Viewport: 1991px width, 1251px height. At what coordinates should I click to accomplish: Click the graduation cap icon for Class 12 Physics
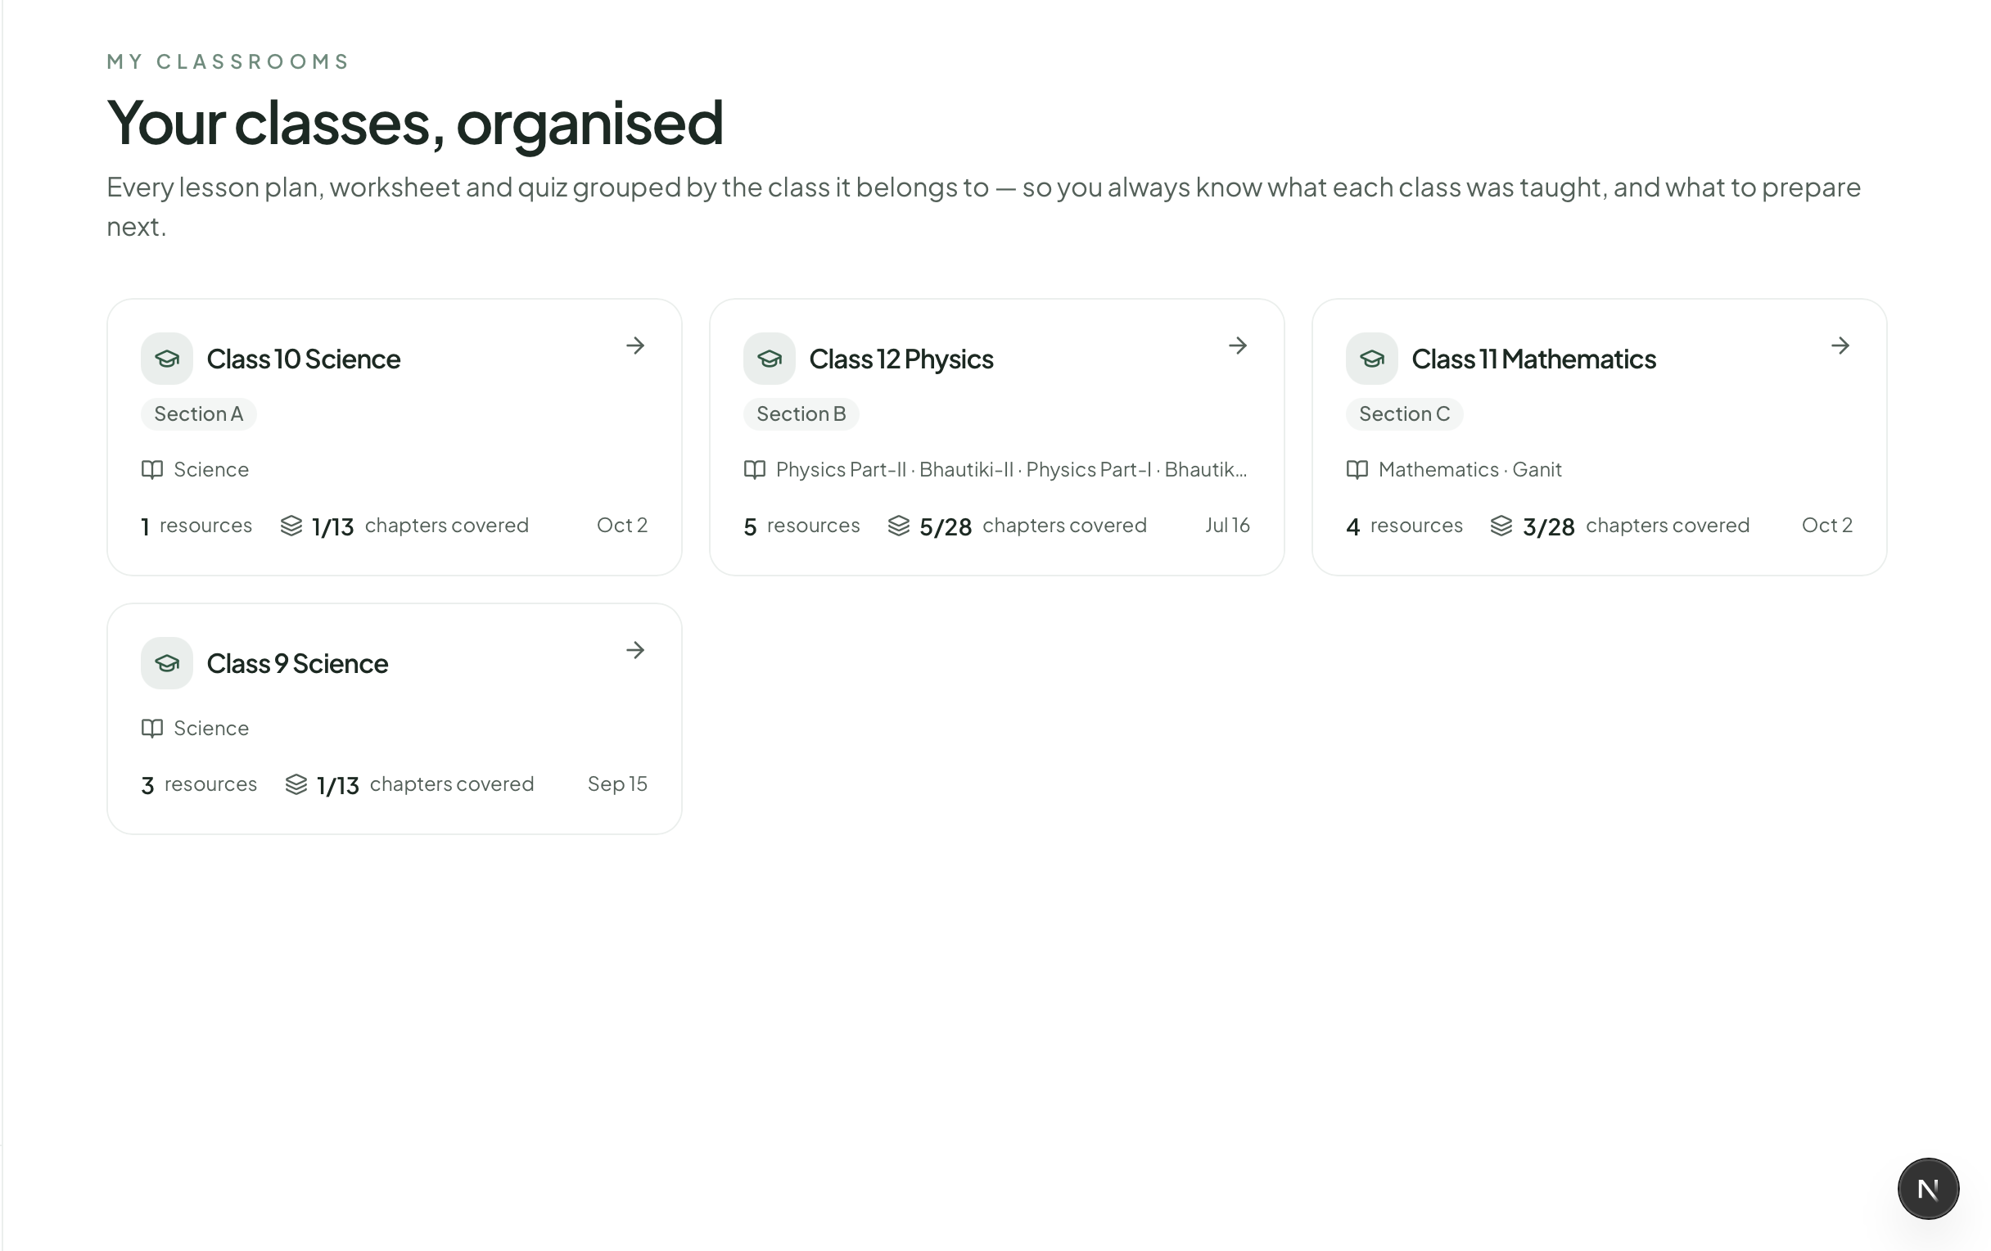770,359
